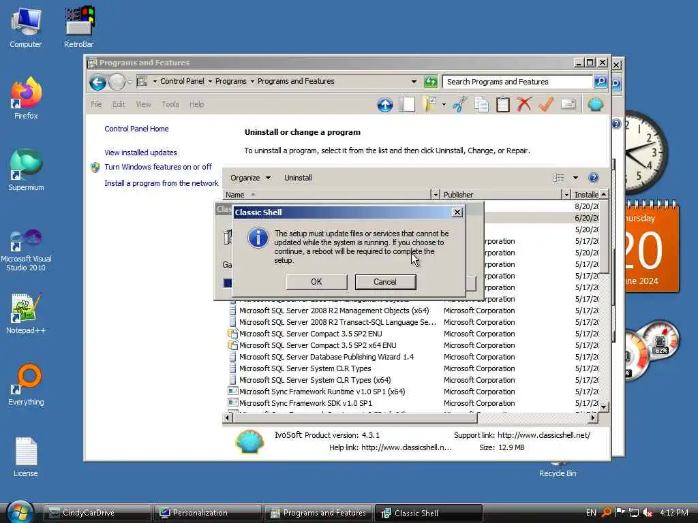Click the change view icon
Viewport: 698px width, 523px height.
558,178
